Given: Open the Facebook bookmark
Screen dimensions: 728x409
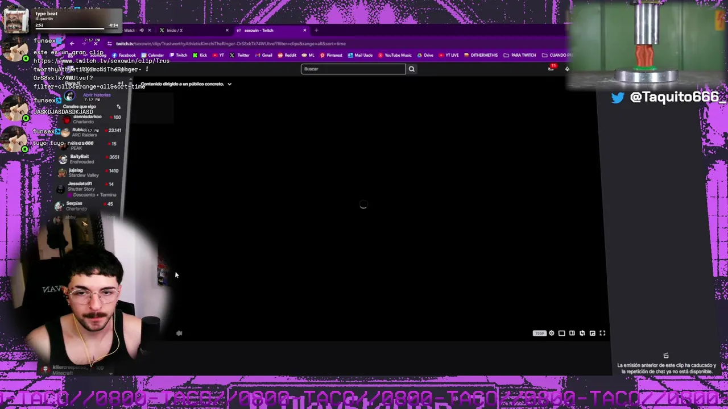Looking at the screenshot, I should (x=125, y=55).
